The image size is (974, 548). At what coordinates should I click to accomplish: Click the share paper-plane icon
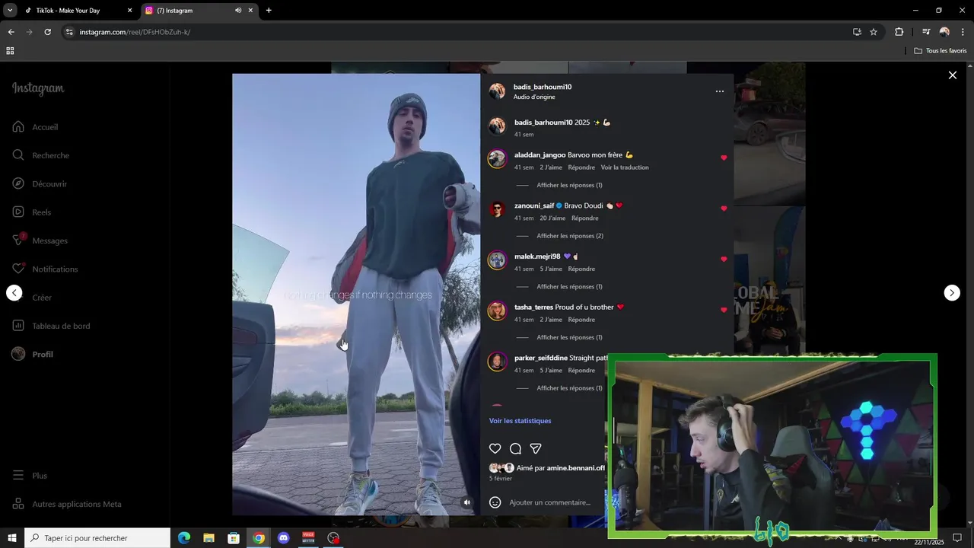pos(536,449)
